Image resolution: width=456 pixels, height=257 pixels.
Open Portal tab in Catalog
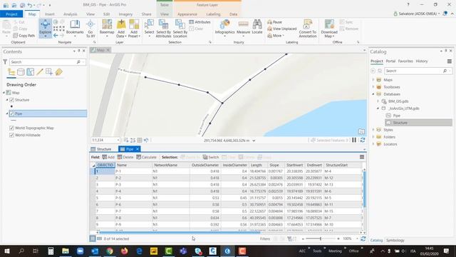point(390,61)
